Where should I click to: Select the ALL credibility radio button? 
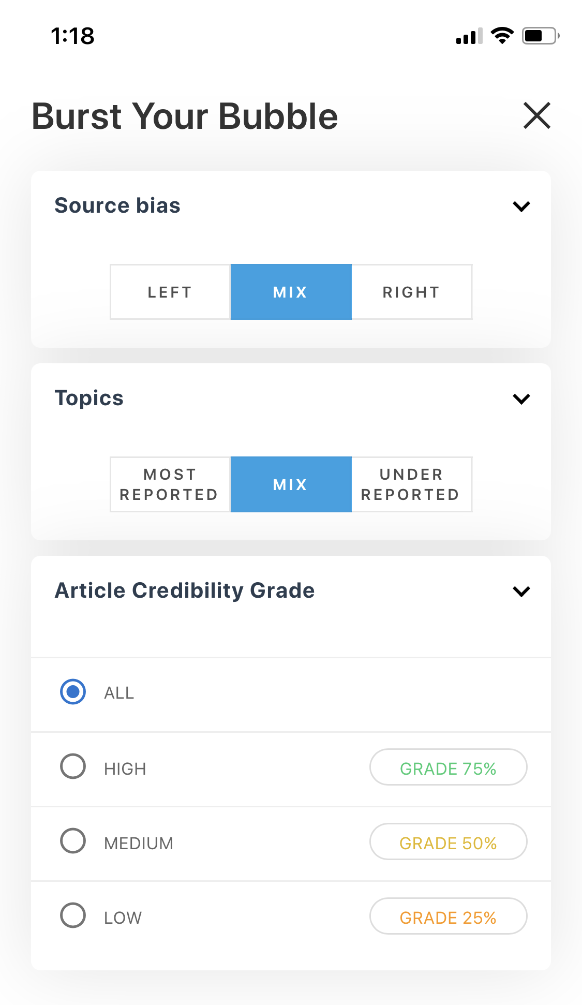click(73, 692)
